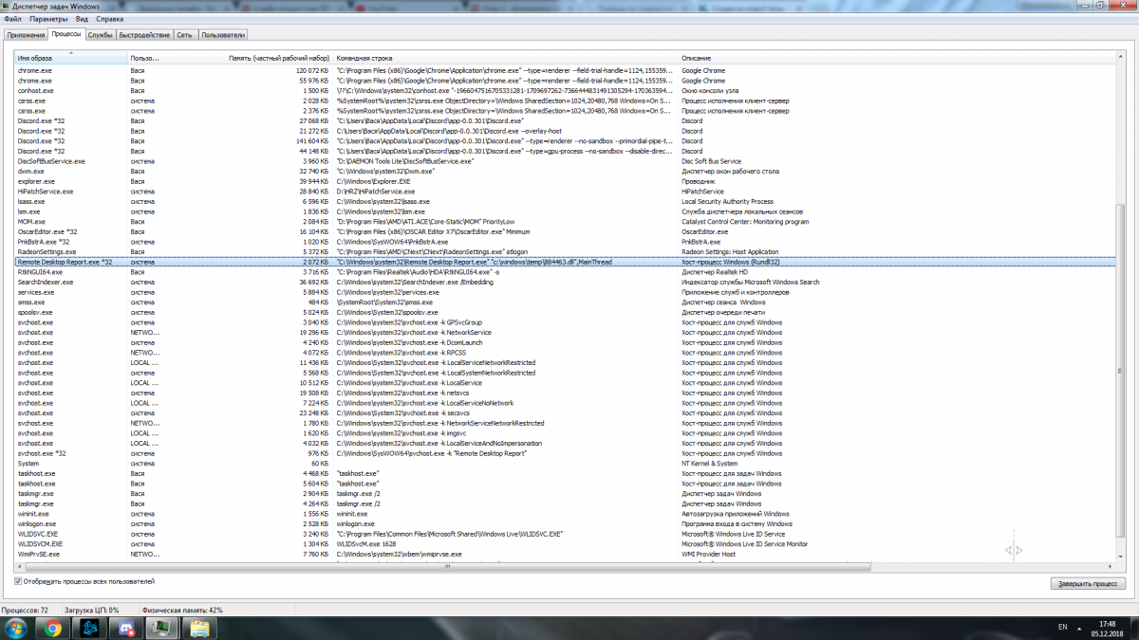Open the Файл menu
The height and width of the screenshot is (640, 1139).
13,18
